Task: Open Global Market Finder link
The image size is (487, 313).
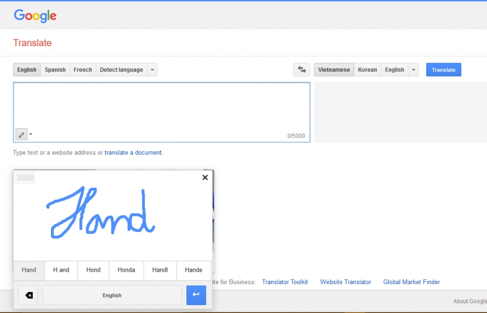Action: point(411,282)
